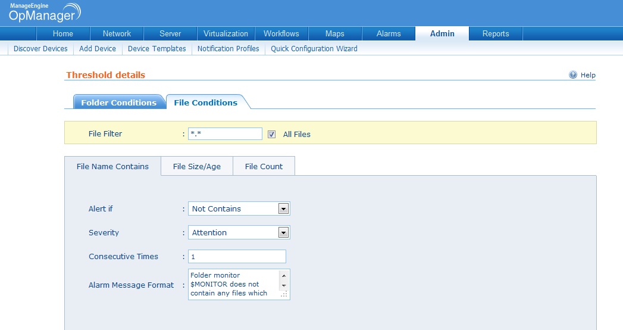The height and width of the screenshot is (330, 623).
Task: Open the Alarms menu
Action: tap(389, 34)
